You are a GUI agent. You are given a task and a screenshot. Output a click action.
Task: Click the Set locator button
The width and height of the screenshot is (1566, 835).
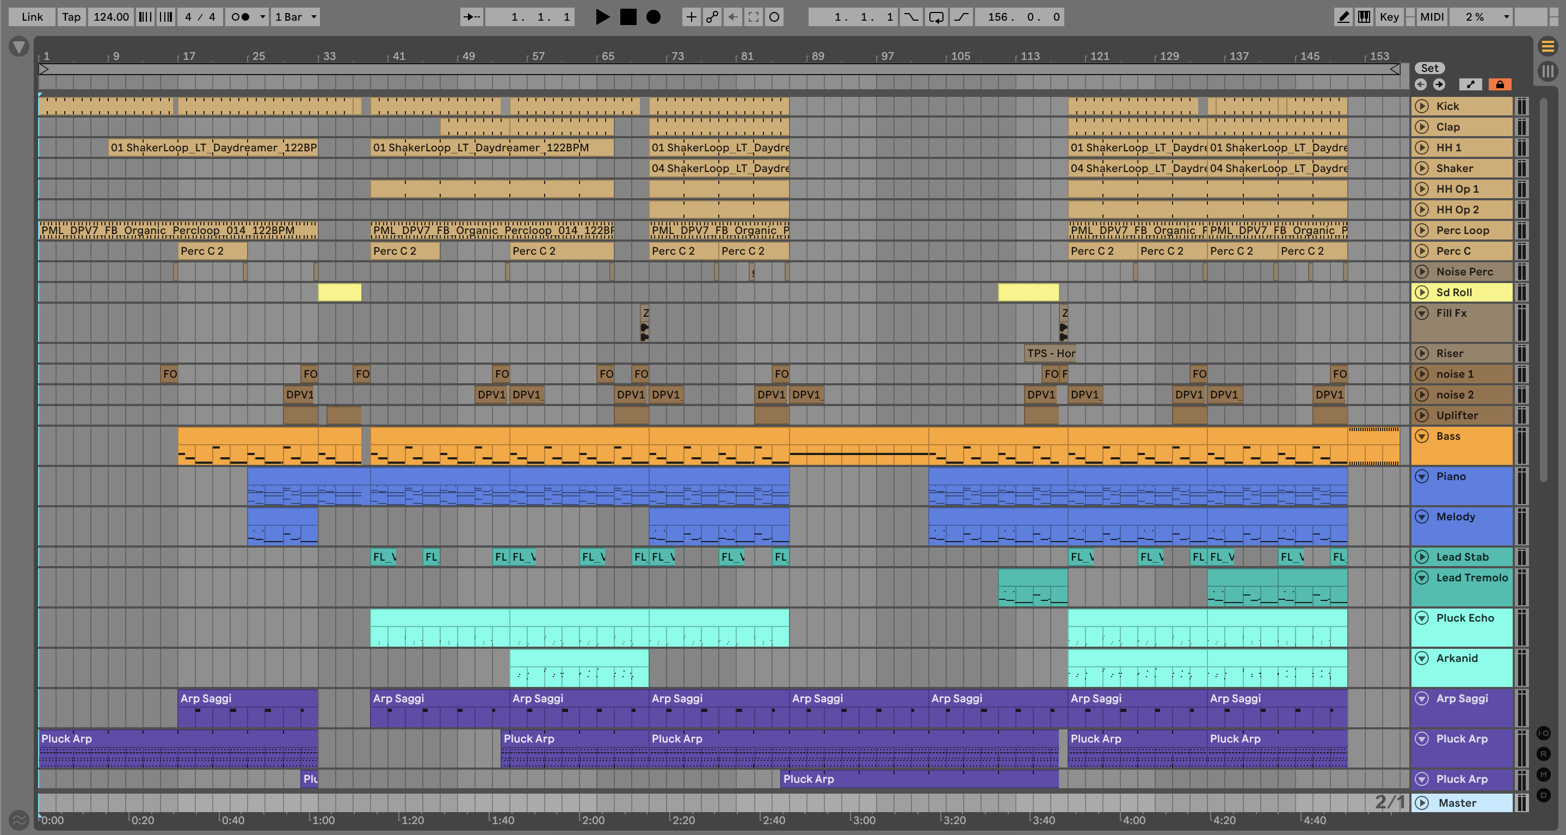pyautogui.click(x=1429, y=68)
